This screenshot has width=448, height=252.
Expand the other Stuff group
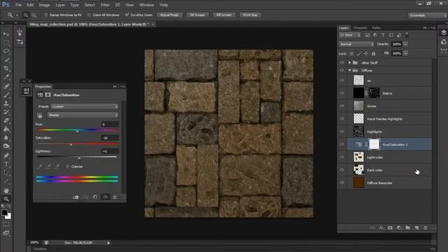pos(349,62)
